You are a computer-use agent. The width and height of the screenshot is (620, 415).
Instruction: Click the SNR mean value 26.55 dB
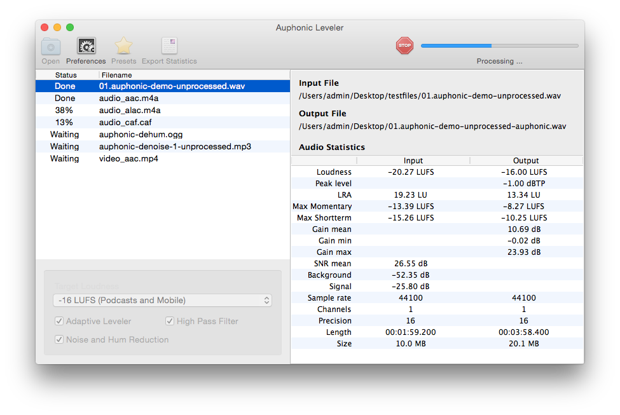pyautogui.click(x=411, y=264)
